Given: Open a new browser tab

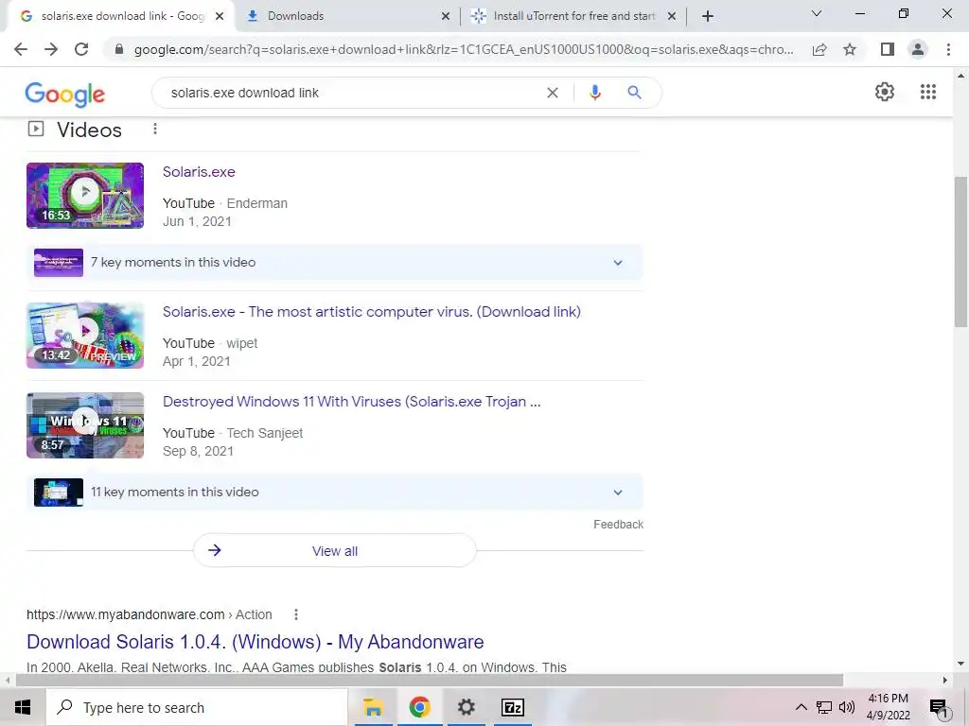Looking at the screenshot, I should (708, 16).
